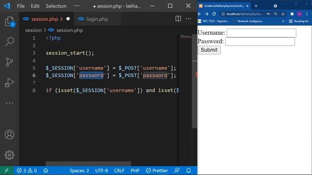Show errors and warnings in the status bar
This screenshot has height=175, width=312.
point(27,171)
